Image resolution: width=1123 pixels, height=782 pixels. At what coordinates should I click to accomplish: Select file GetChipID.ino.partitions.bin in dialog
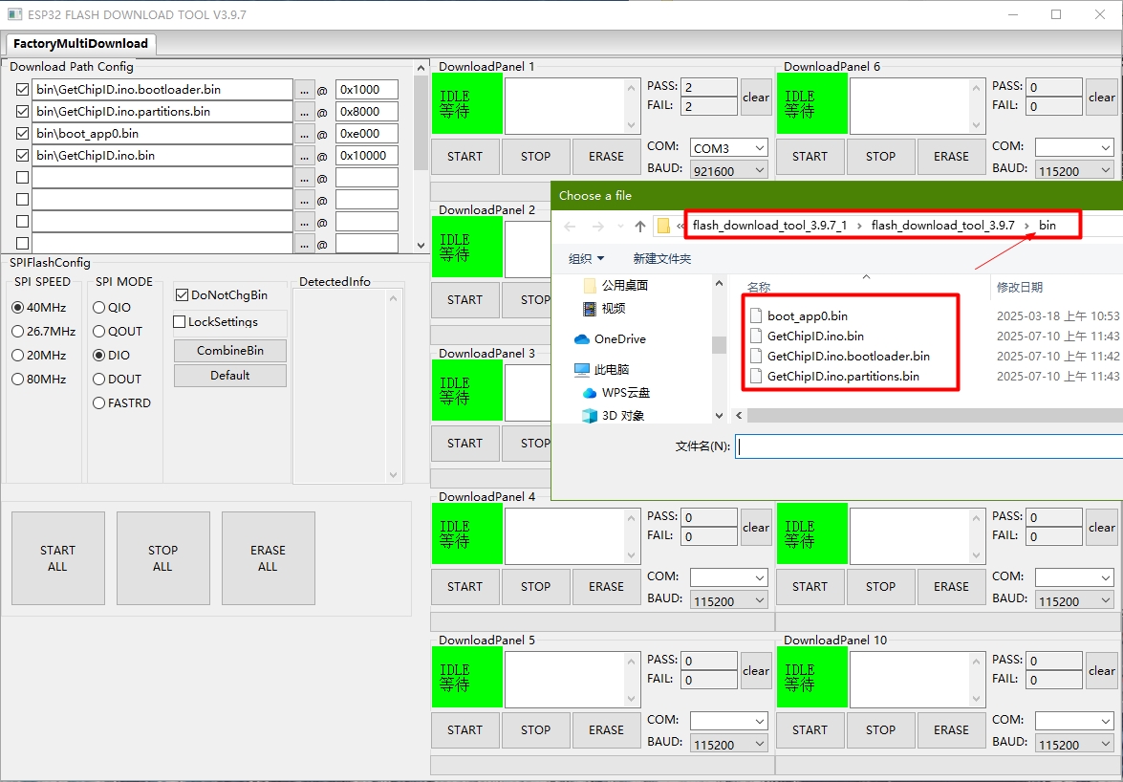point(843,376)
